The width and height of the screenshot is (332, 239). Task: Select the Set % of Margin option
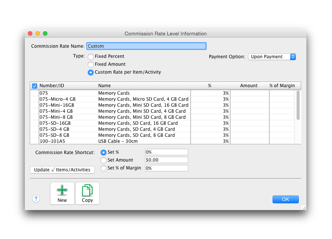point(104,168)
